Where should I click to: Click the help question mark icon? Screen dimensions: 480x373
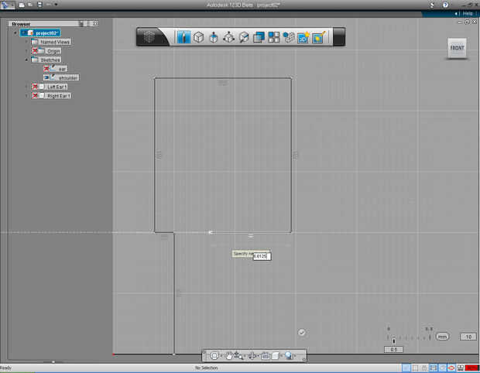[x=445, y=5]
